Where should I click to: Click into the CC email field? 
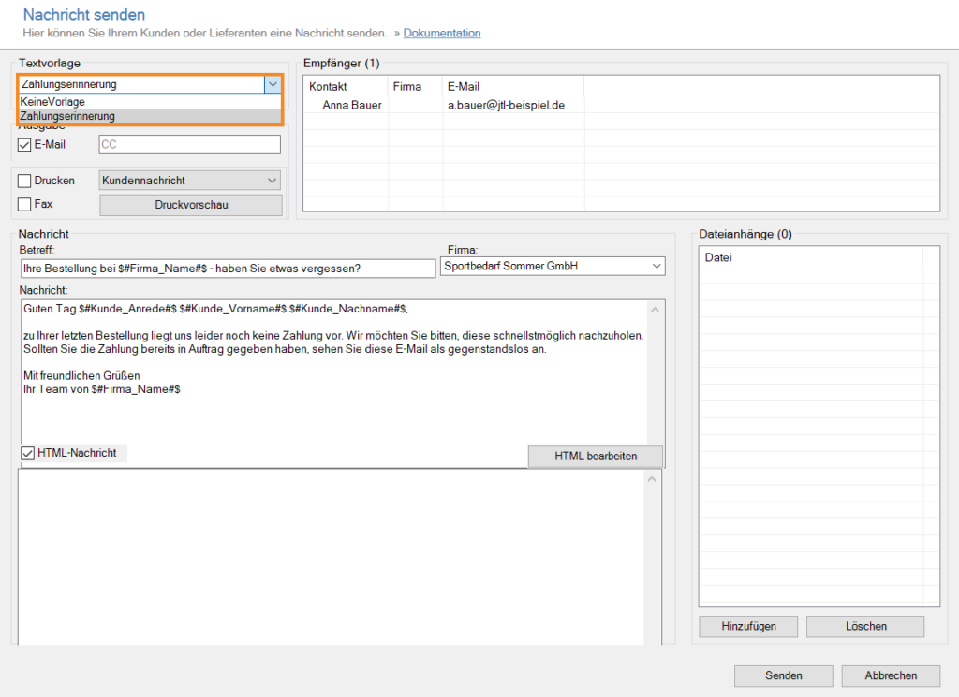coord(189,144)
